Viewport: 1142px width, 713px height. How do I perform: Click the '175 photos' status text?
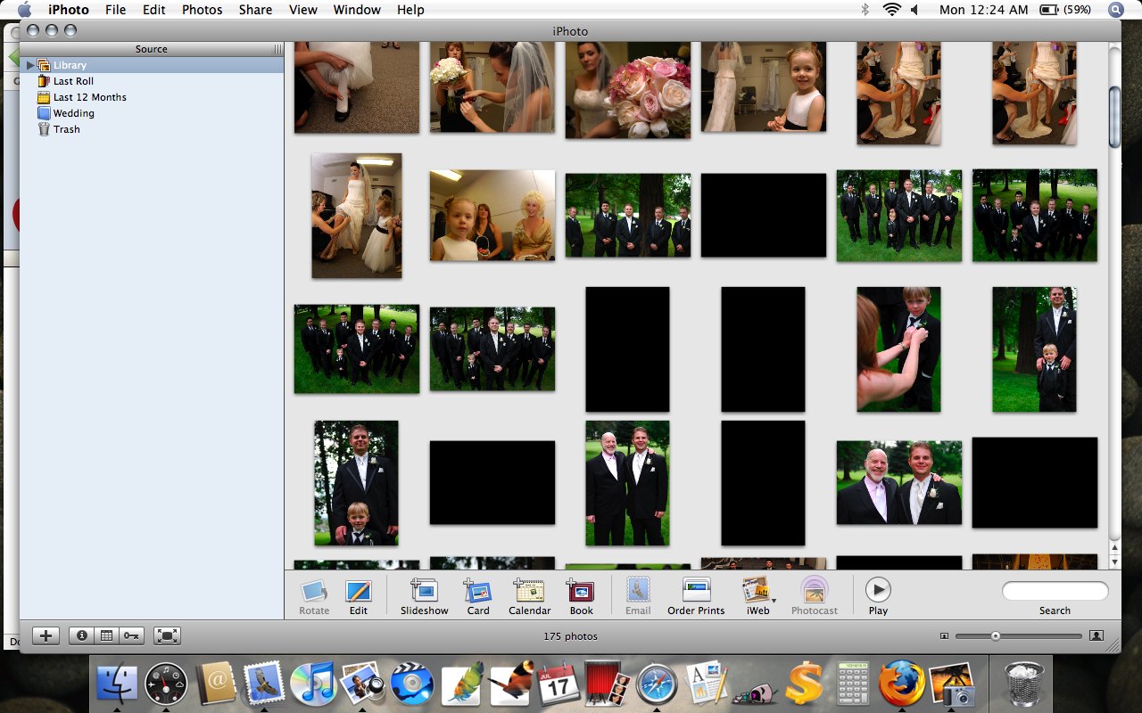pyautogui.click(x=570, y=636)
